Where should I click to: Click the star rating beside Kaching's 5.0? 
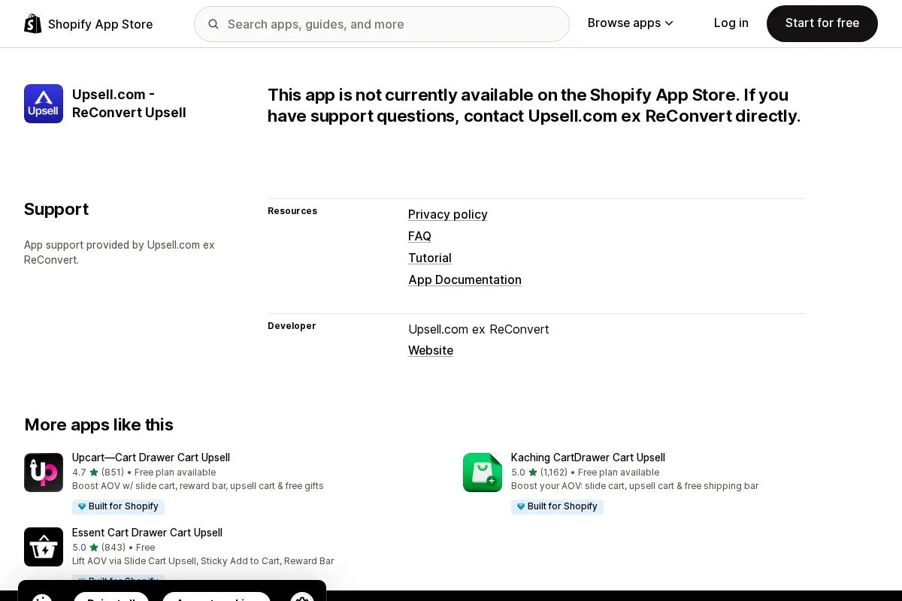pos(533,473)
